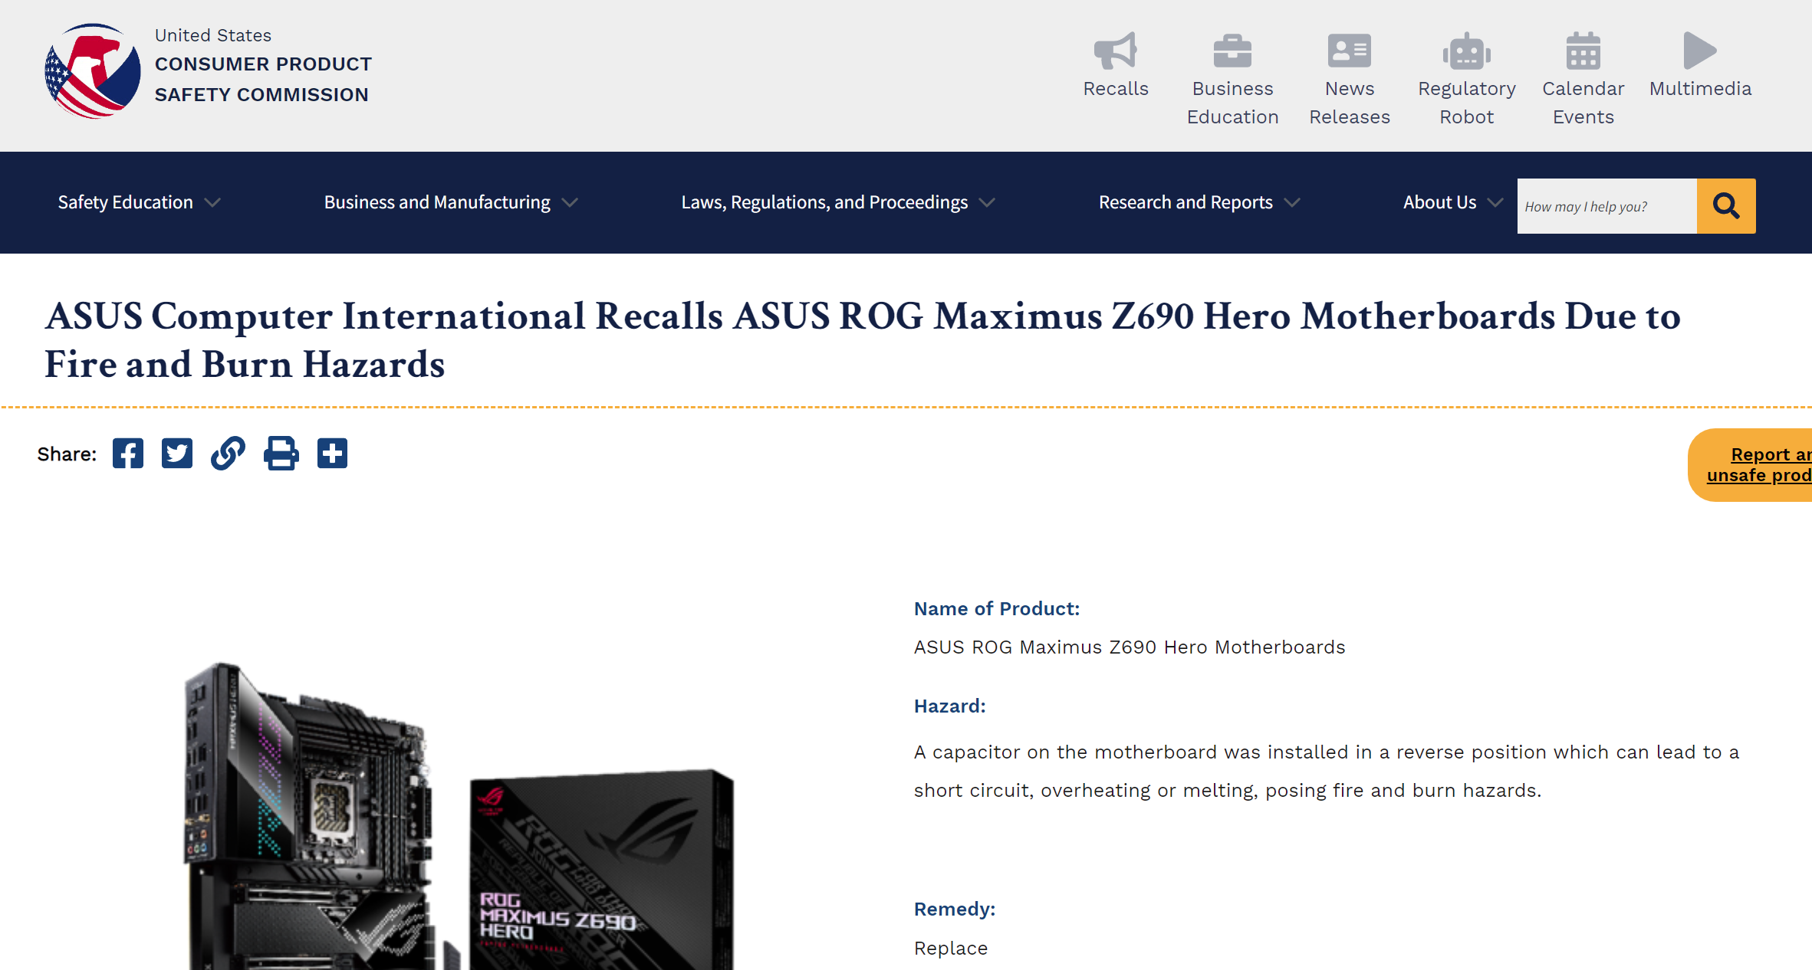
Task: Click the Calendar Events icon
Action: coord(1583,51)
